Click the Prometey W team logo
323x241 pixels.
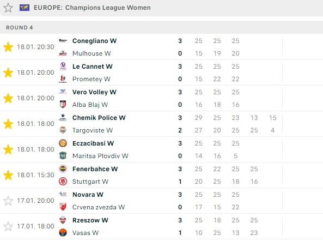[63, 79]
